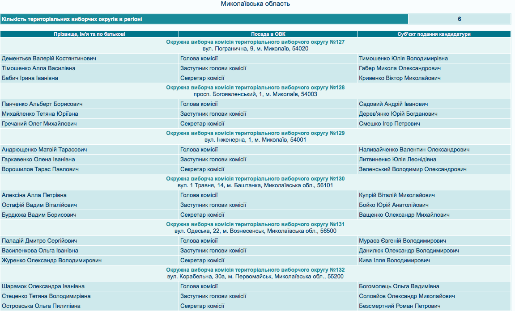Click the region district count value 6

pos(459,19)
